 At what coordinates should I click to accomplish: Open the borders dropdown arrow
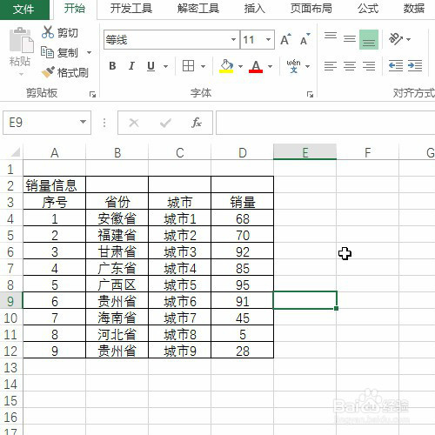click(204, 66)
